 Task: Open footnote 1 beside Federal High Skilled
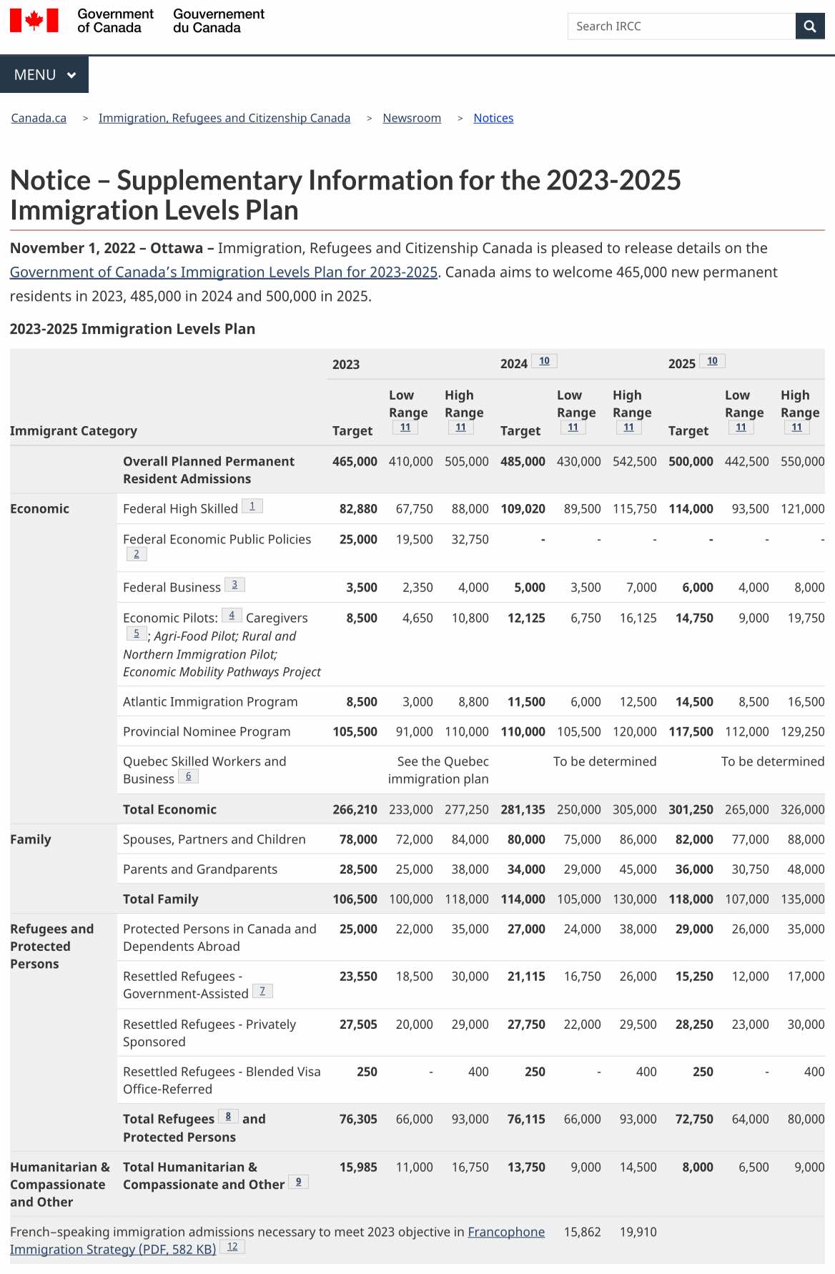[x=252, y=506]
